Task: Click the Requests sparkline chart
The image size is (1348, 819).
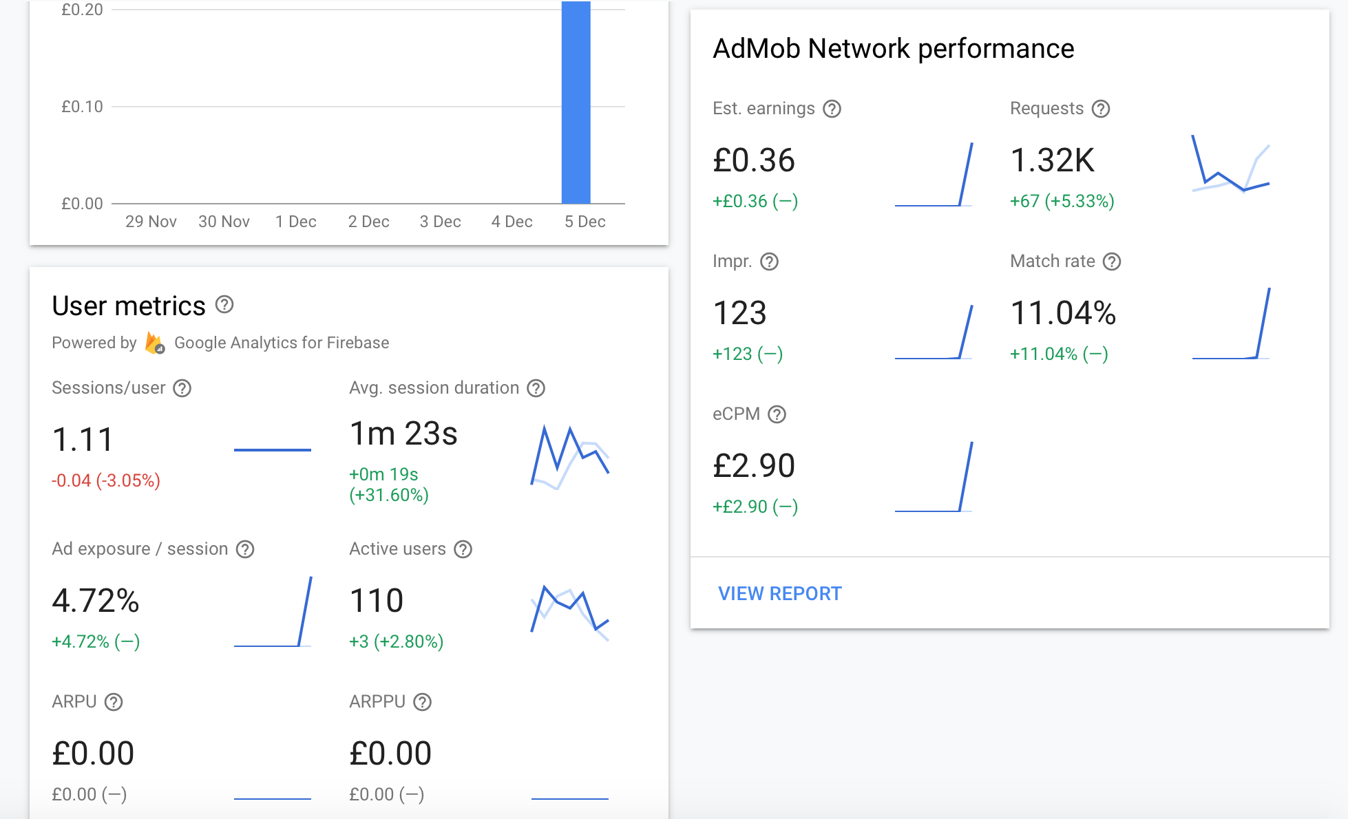Action: point(1230,165)
